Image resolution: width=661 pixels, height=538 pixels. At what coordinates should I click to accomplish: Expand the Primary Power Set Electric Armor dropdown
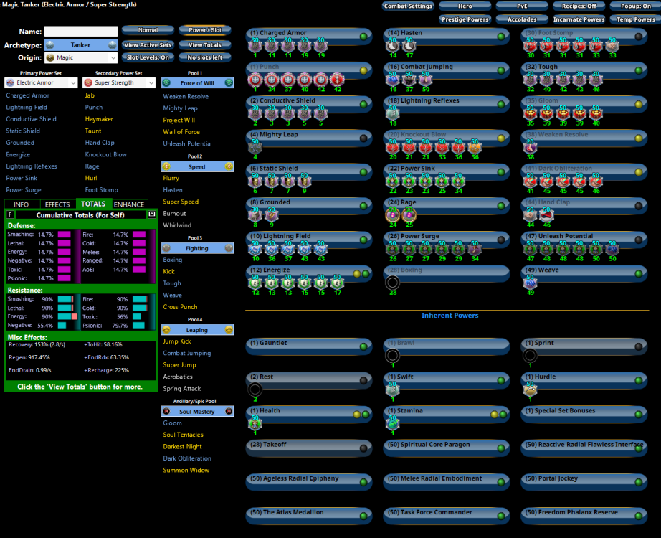(41, 83)
